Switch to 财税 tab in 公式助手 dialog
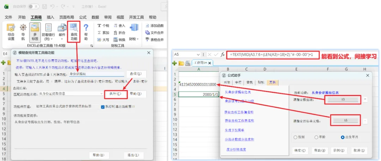 pos(261,82)
